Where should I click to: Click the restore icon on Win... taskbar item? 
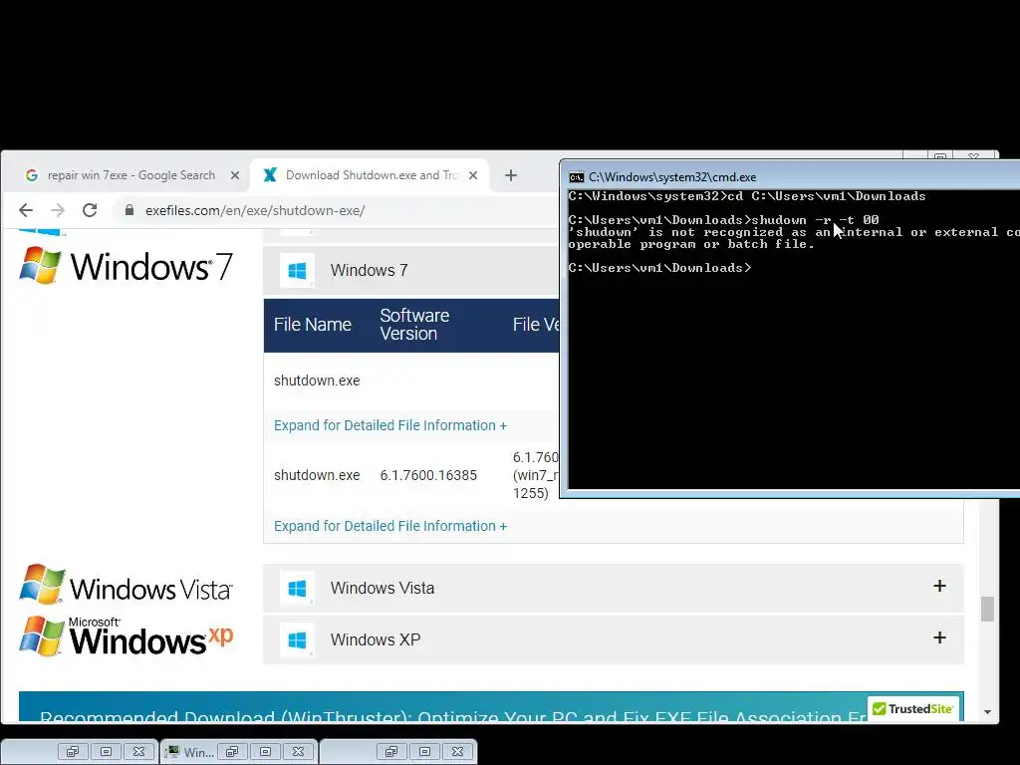point(231,751)
